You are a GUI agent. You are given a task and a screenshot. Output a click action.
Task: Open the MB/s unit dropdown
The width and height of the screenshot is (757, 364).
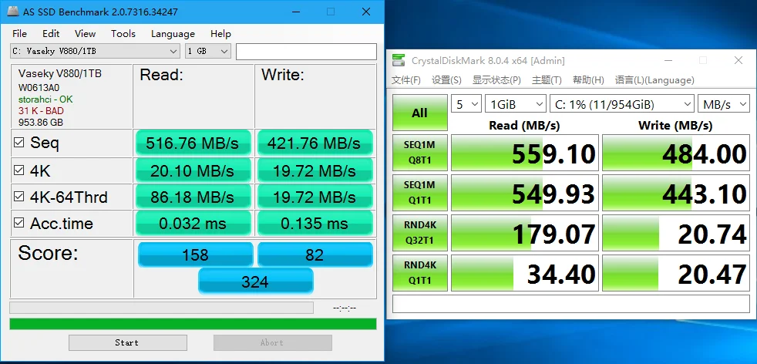tap(723, 104)
